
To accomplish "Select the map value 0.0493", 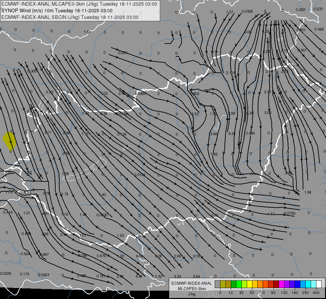I will 140,94.
